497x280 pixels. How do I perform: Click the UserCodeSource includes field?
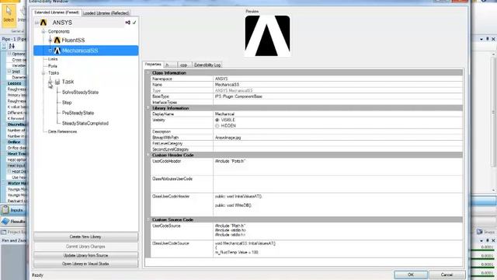click(x=338, y=232)
